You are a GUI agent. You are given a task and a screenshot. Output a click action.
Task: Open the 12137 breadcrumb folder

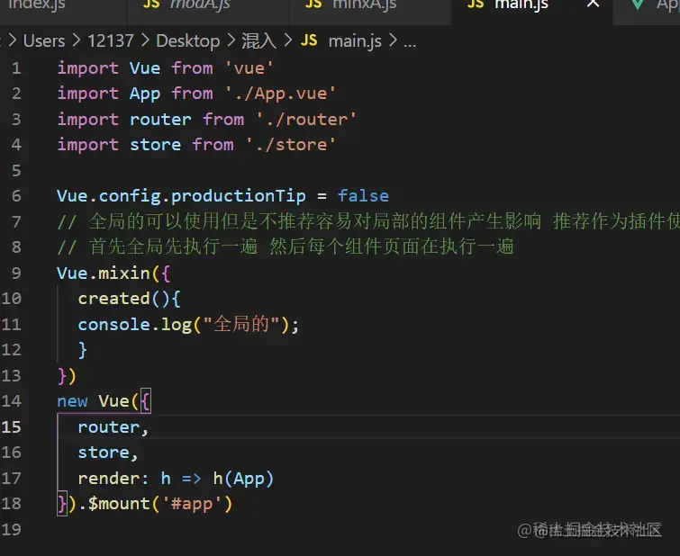(111, 41)
